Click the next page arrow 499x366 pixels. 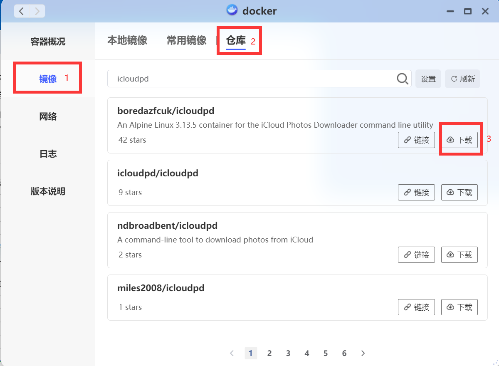[363, 353]
